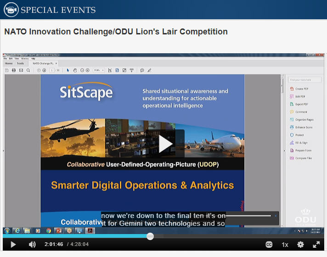Viewport: 327px width, 257px height.
Task: Click the large play overlay on the video
Action: pos(165,144)
